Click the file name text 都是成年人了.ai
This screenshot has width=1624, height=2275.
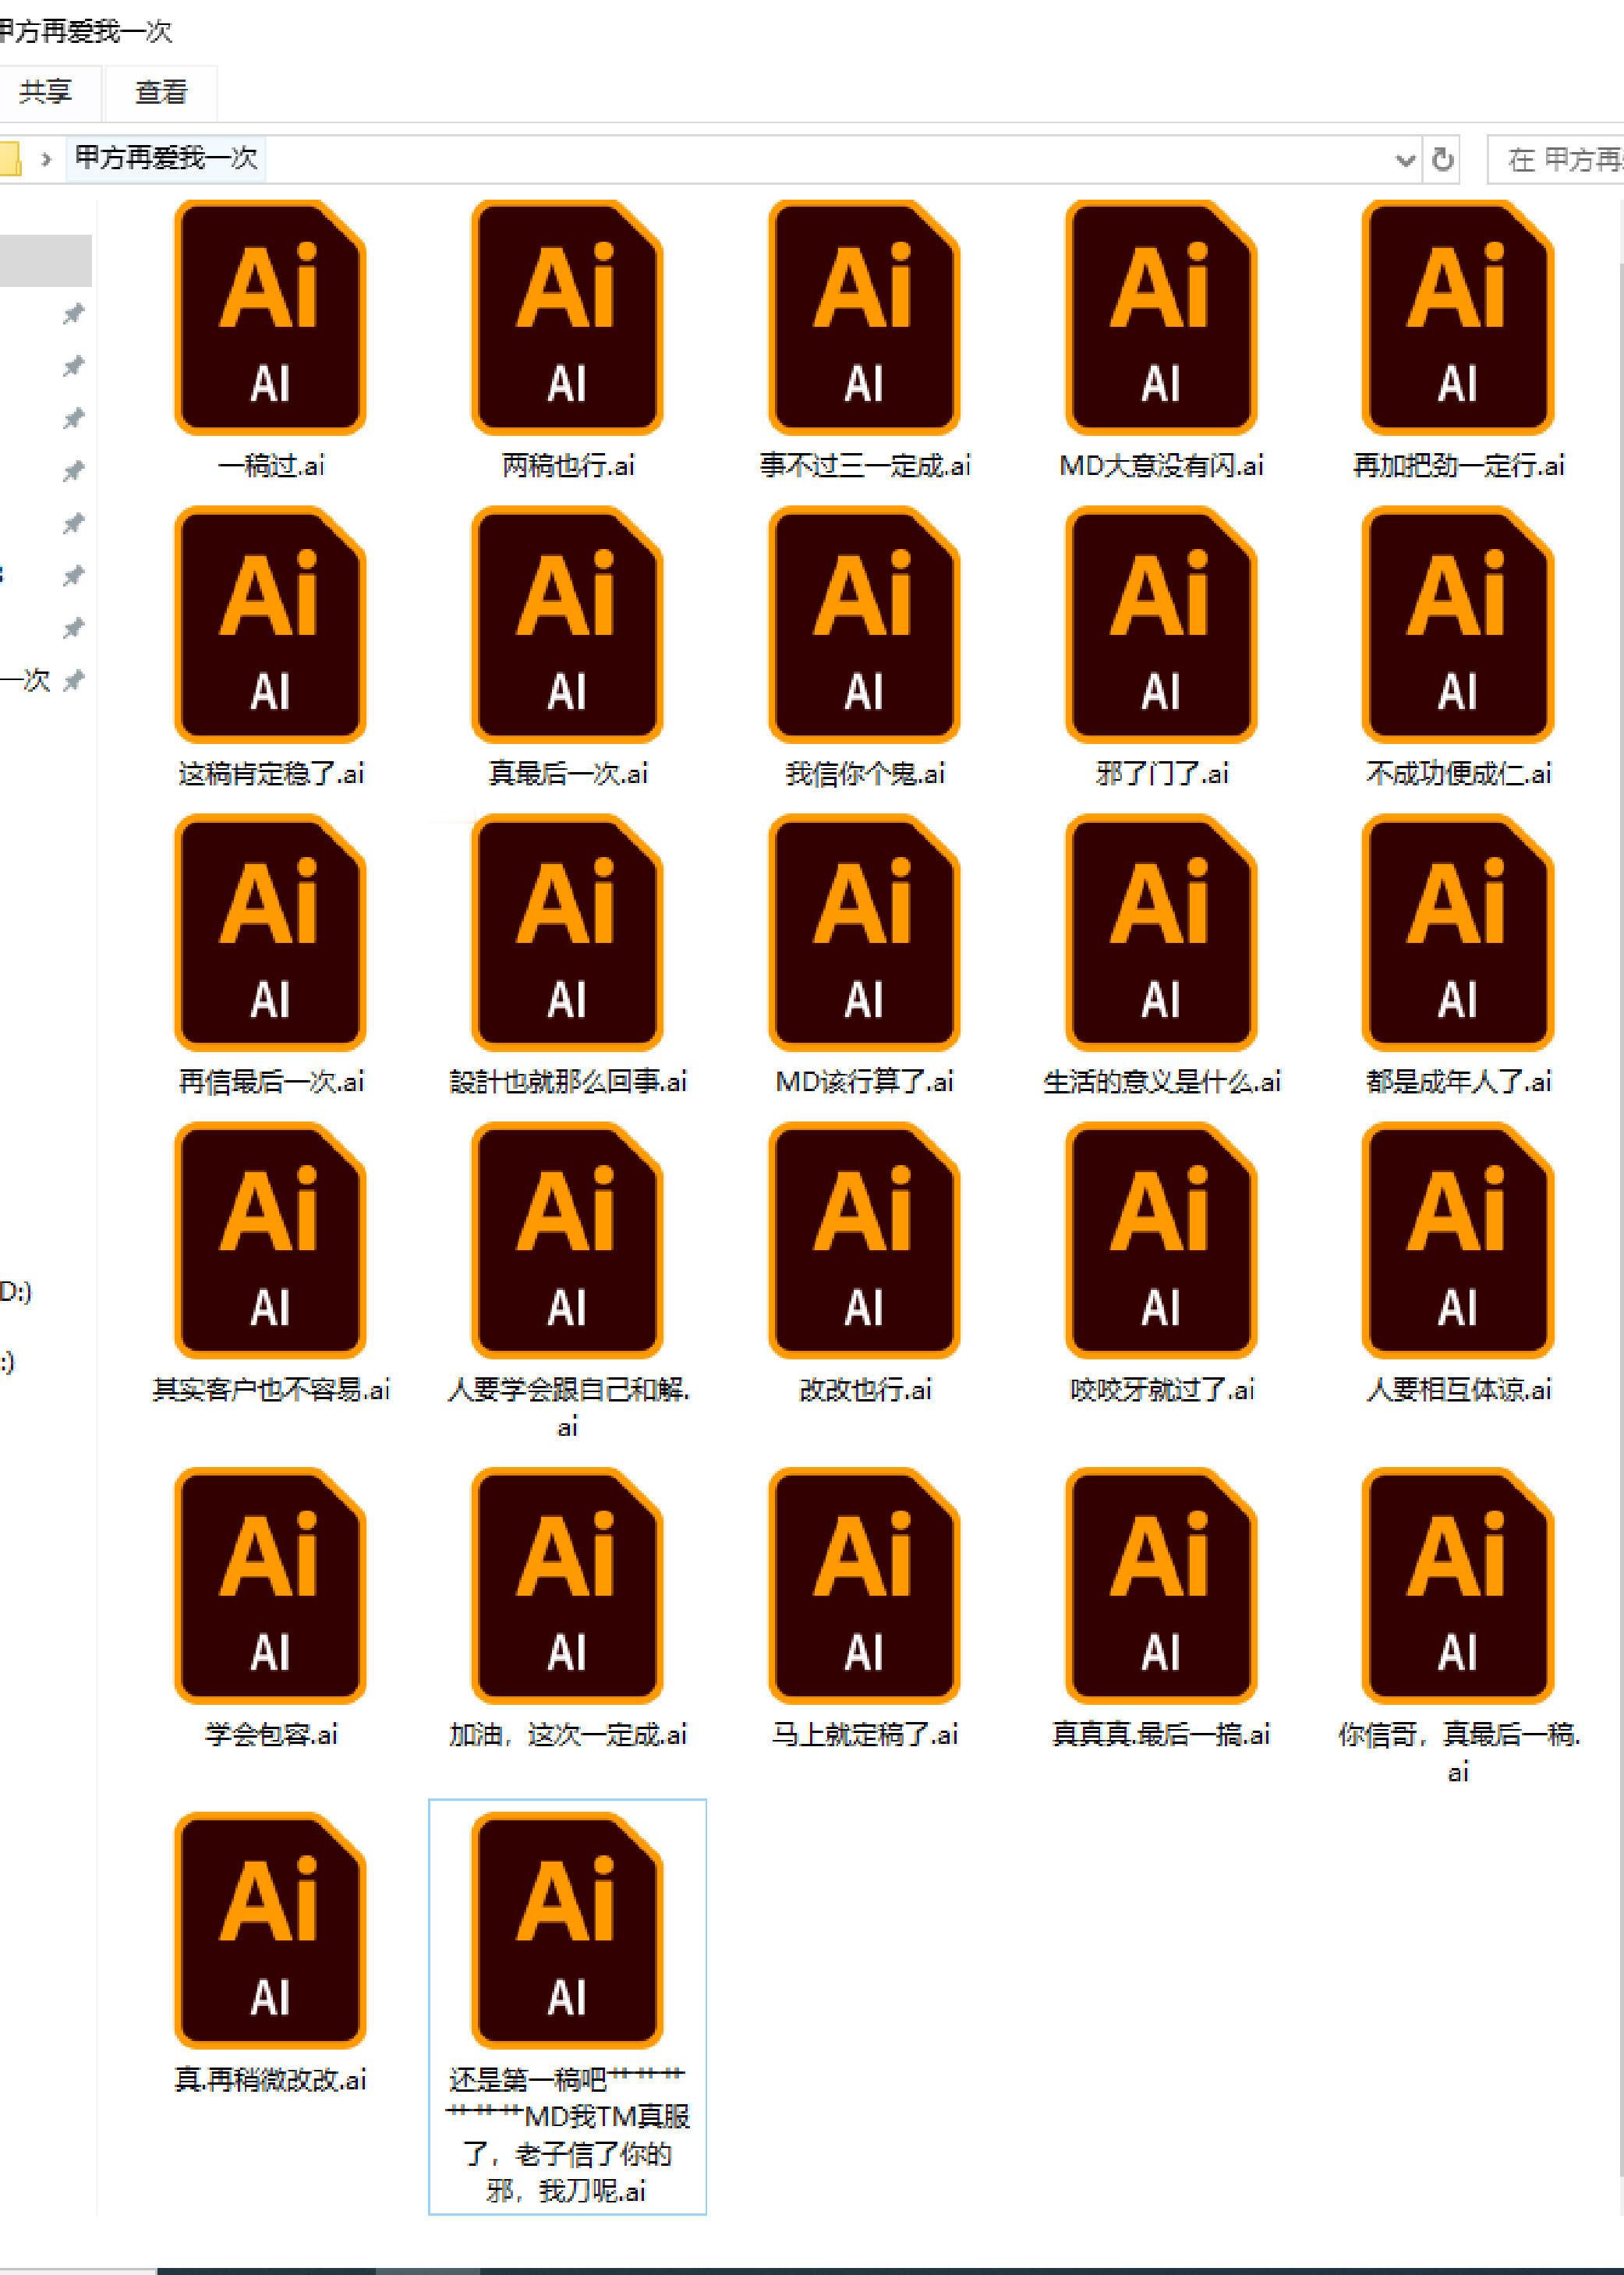(x=1458, y=1082)
